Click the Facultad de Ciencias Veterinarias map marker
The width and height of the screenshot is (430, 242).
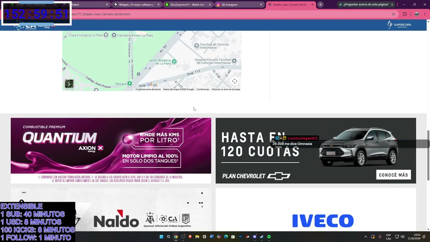point(197,45)
